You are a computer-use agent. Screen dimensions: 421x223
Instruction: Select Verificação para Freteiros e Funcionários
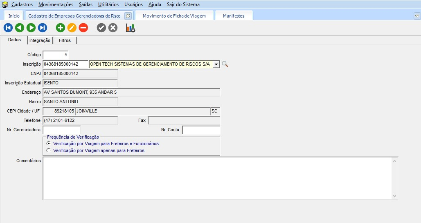coord(49,144)
